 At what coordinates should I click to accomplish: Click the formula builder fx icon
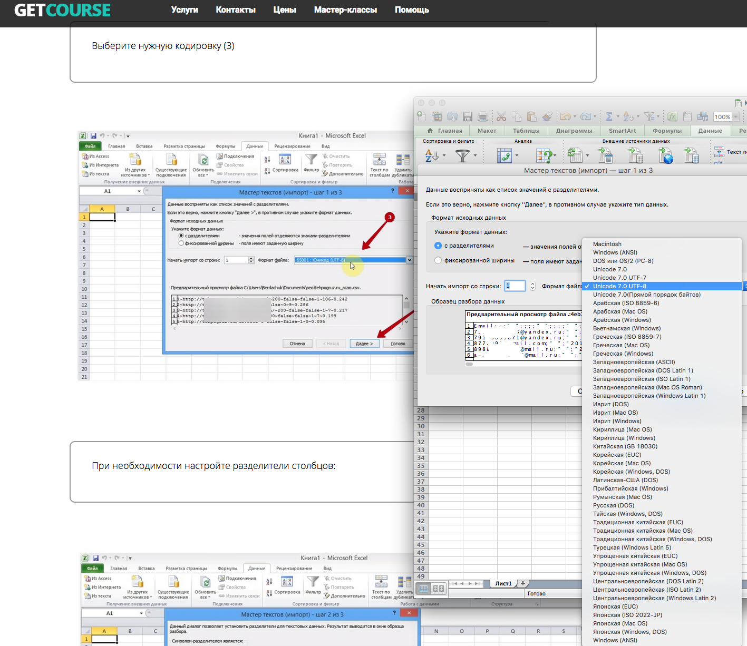(x=672, y=116)
